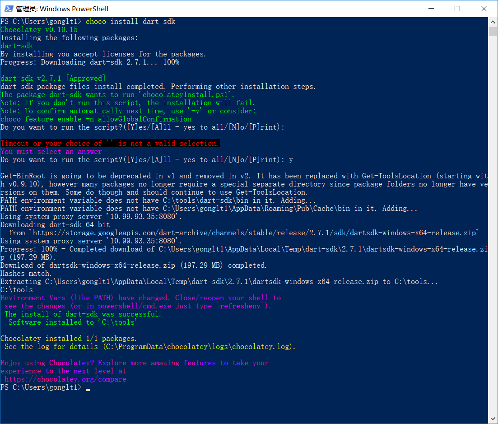498x424 pixels.
Task: Click "Software installed to 'C:\tools'" line
Action: 73,322
